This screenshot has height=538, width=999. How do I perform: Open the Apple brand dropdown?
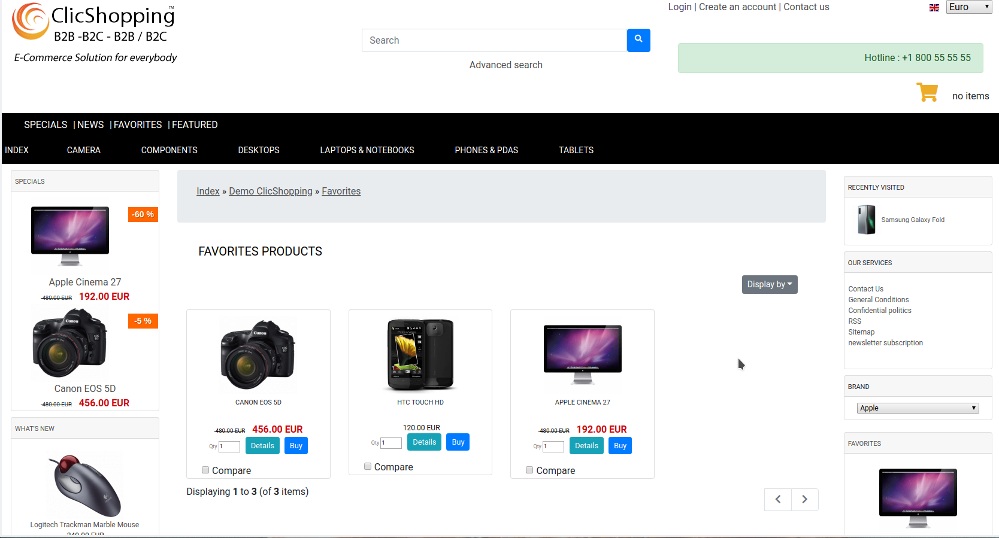tap(918, 408)
